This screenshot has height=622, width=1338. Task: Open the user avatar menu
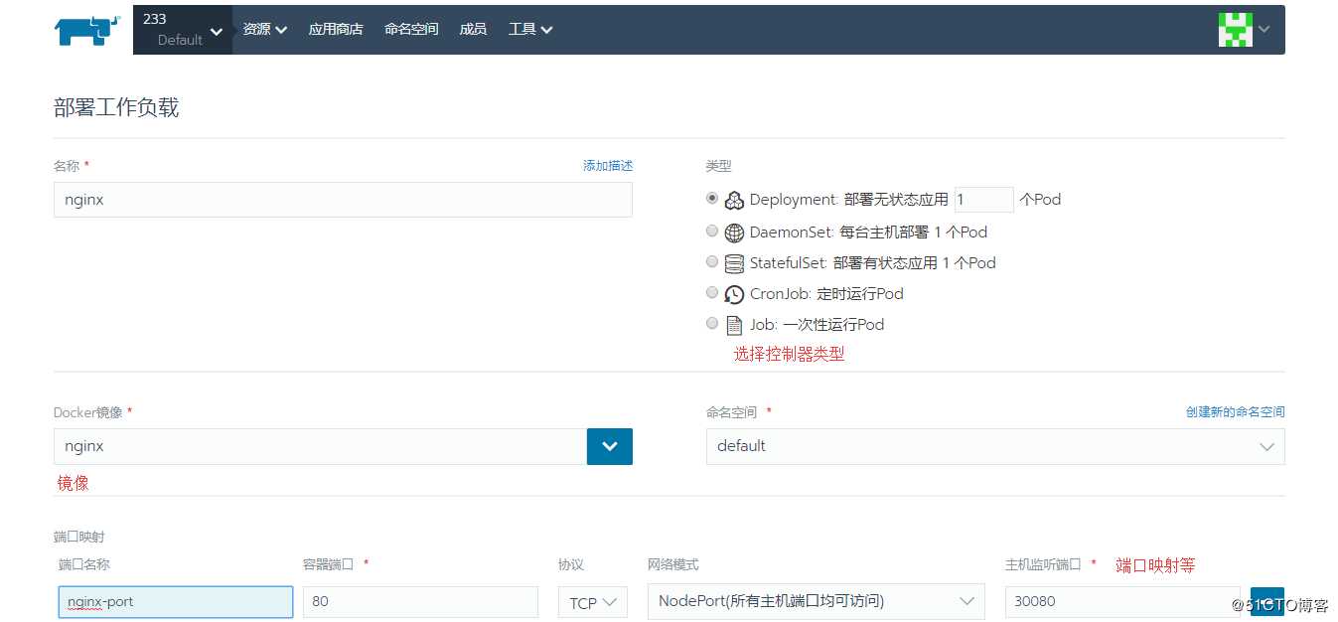pos(1244,30)
